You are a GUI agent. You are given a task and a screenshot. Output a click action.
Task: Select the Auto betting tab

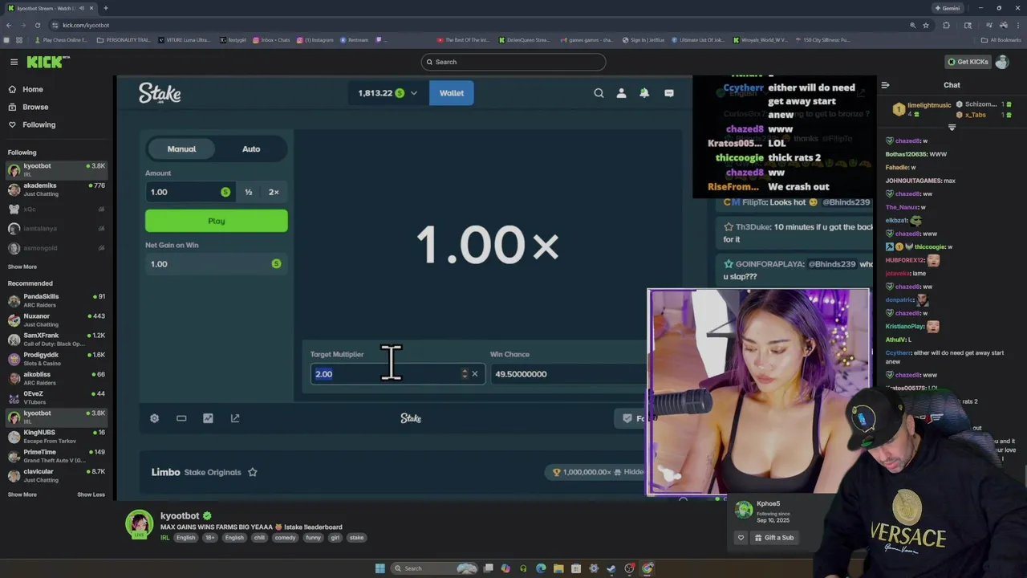251,149
